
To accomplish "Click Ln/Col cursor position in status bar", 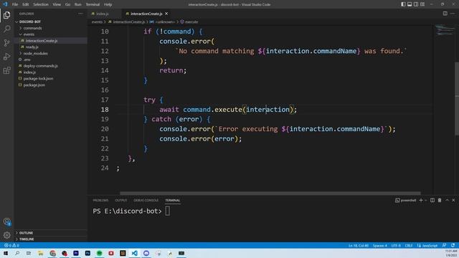I will coord(359,245).
